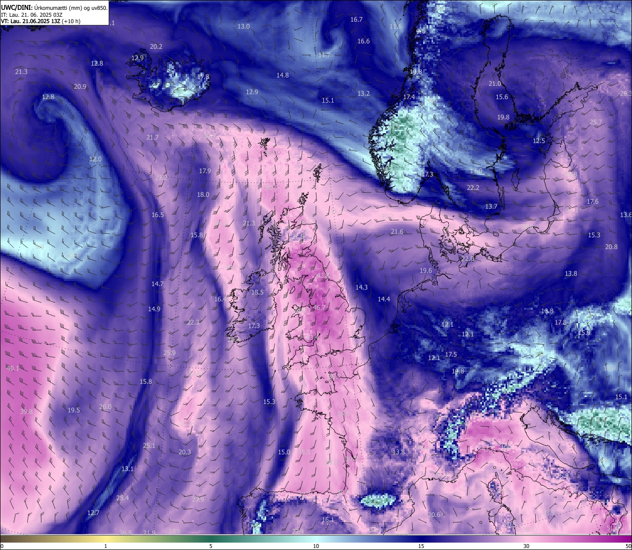Click the 25.9 value on the map

[x=169, y=353]
